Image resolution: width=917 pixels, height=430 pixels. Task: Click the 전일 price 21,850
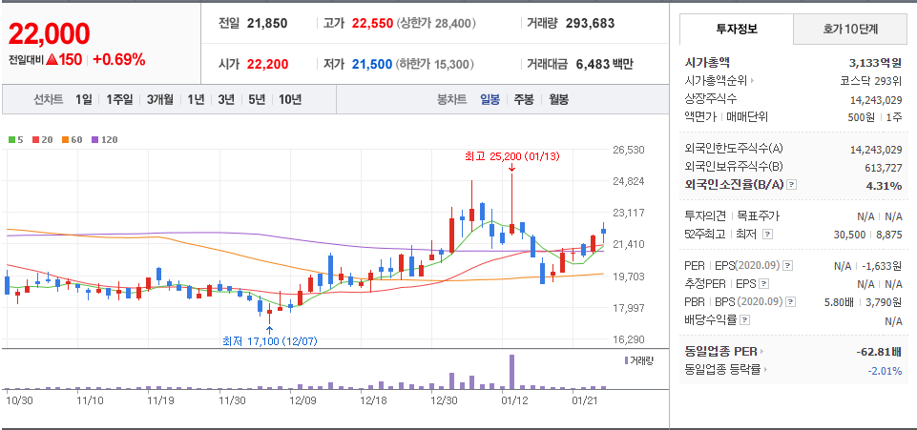click(x=266, y=24)
